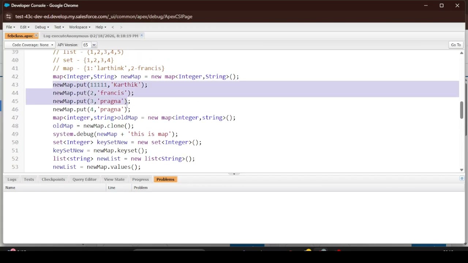Sort by Line column header
The height and width of the screenshot is (263, 468).
(x=119, y=188)
